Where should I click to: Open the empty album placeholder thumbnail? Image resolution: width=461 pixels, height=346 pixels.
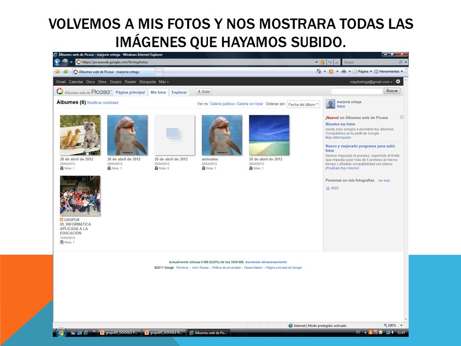[175, 135]
